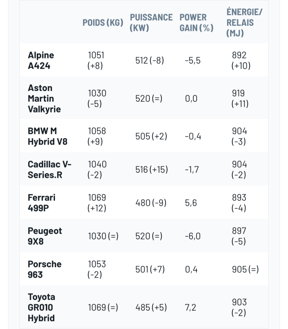
Task: Select the Porsche 963 row name
Action: tap(44, 269)
